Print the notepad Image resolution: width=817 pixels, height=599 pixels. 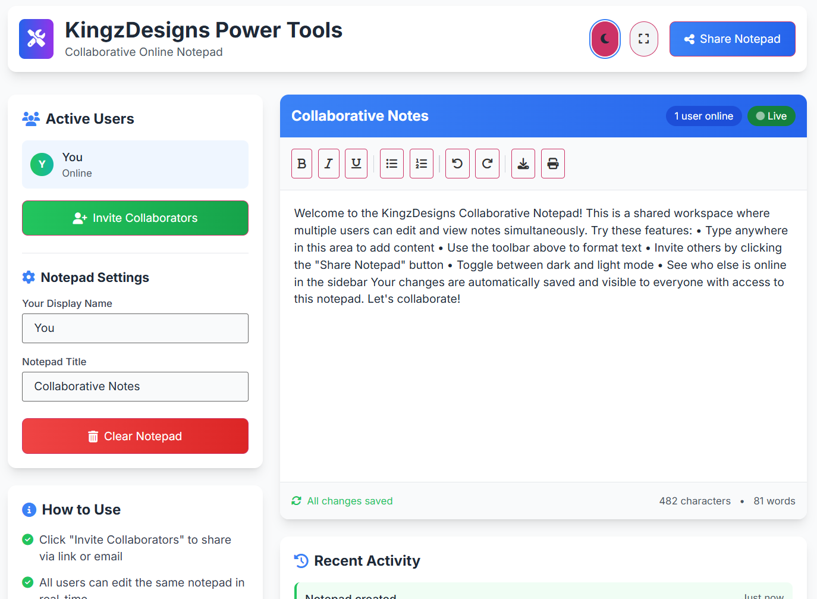pos(553,164)
